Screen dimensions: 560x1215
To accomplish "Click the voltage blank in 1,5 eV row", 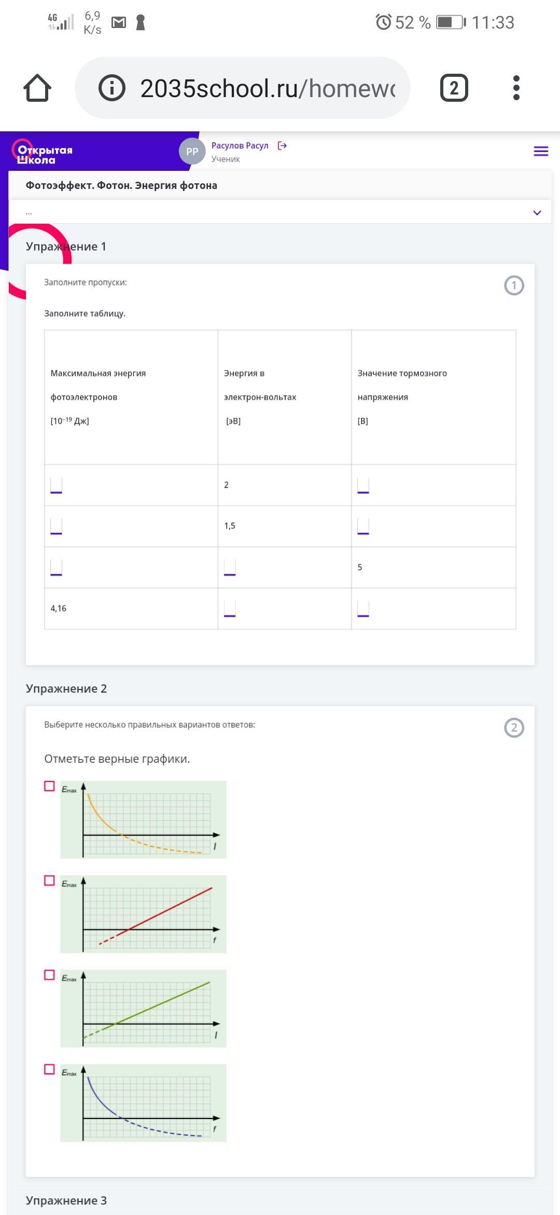I will pos(363,526).
